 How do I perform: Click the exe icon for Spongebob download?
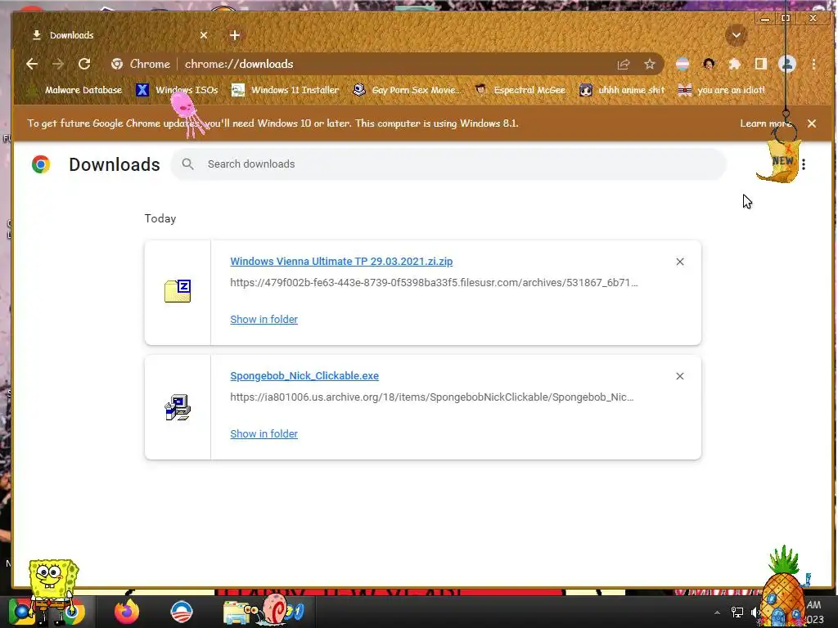click(x=178, y=407)
